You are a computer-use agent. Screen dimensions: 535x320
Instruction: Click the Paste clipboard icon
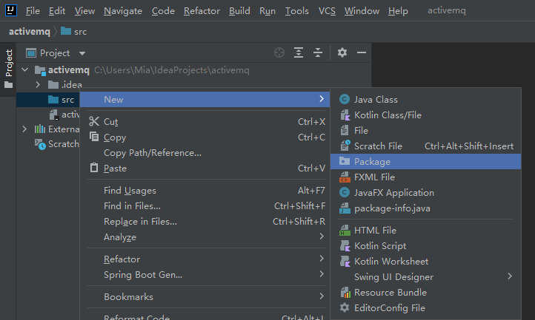(x=94, y=168)
